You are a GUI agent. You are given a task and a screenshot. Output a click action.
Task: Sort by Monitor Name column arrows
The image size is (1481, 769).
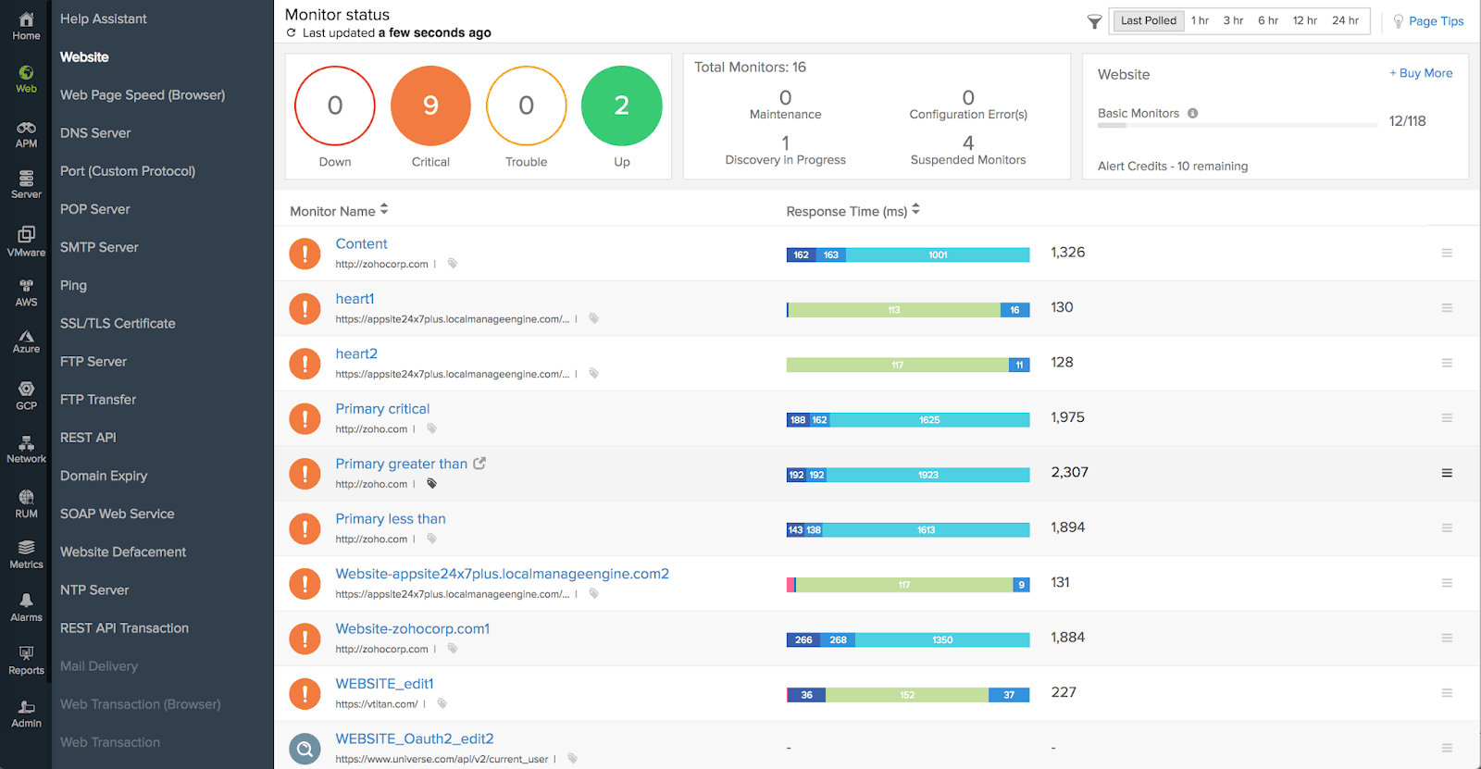(384, 210)
